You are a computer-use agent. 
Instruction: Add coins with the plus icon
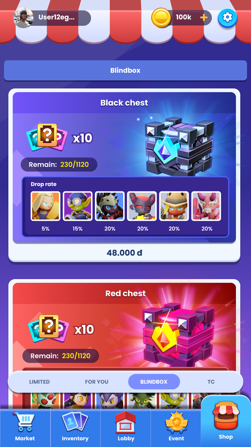(204, 18)
